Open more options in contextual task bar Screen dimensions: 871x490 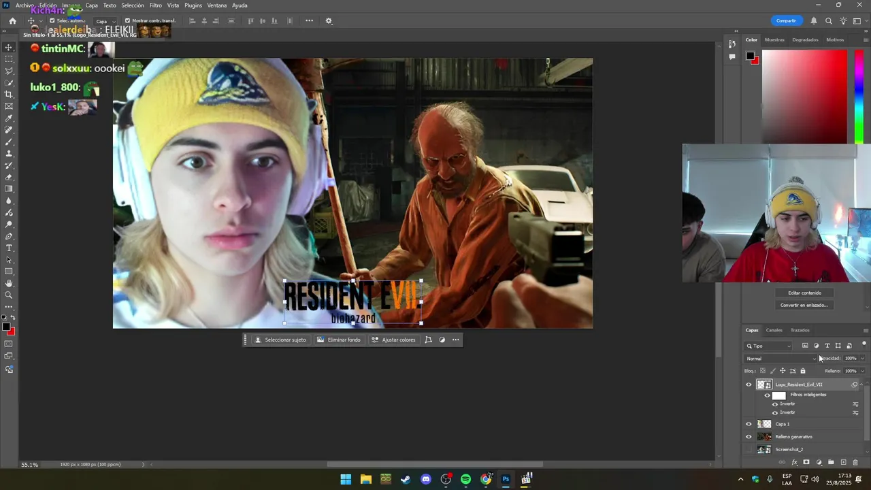(x=455, y=340)
